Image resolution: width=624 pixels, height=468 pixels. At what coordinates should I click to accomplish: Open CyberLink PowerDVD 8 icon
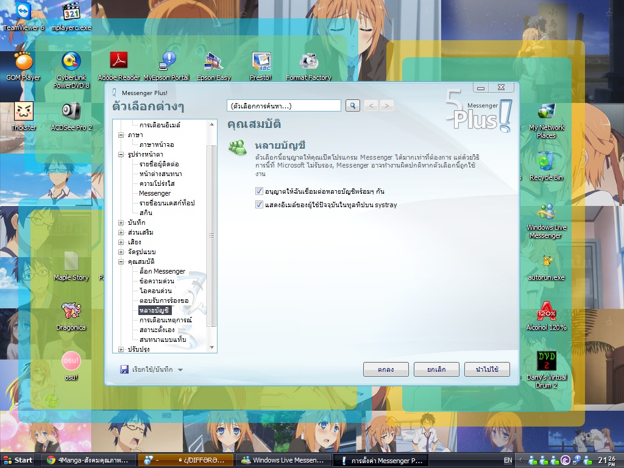(x=71, y=70)
